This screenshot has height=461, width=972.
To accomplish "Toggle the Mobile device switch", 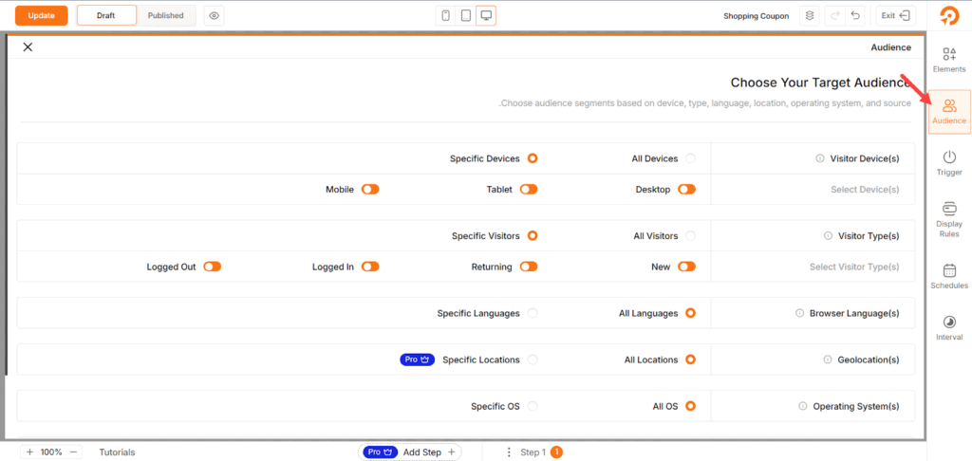I will (370, 190).
